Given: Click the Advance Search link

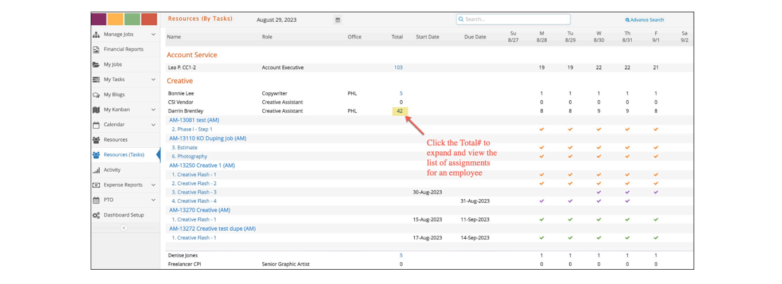Looking at the screenshot, I should [645, 20].
